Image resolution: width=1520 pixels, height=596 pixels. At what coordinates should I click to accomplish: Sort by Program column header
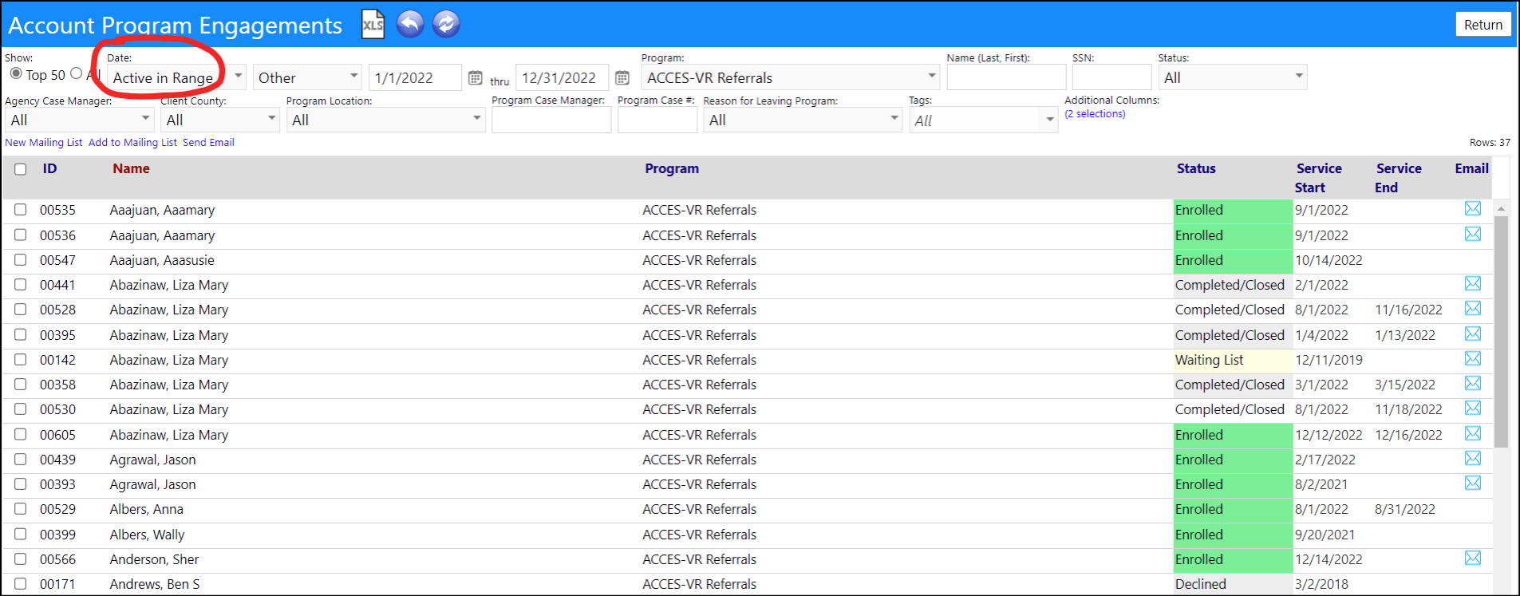(672, 168)
